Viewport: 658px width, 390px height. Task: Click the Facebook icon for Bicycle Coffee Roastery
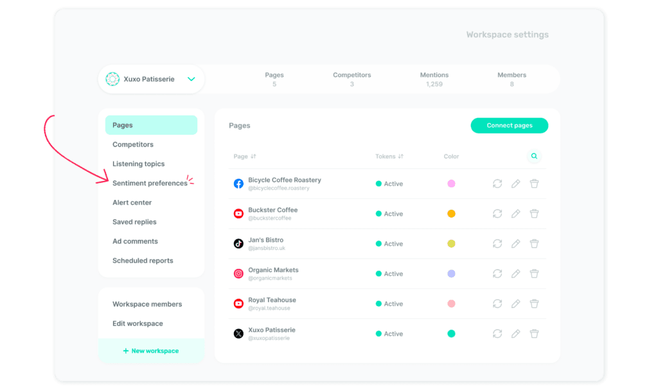[x=238, y=183]
